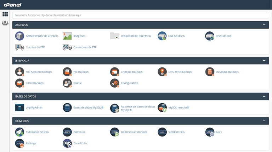Click the Publicador de sitio icon
Screen dimensions: 272x152
19,132
